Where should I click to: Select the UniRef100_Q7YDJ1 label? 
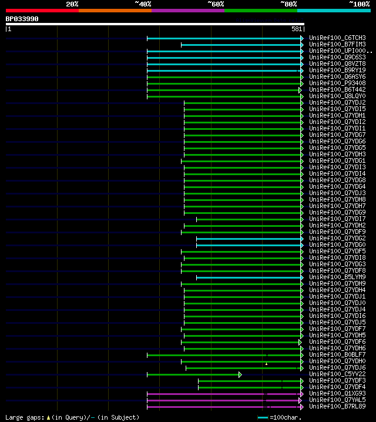[337, 296]
